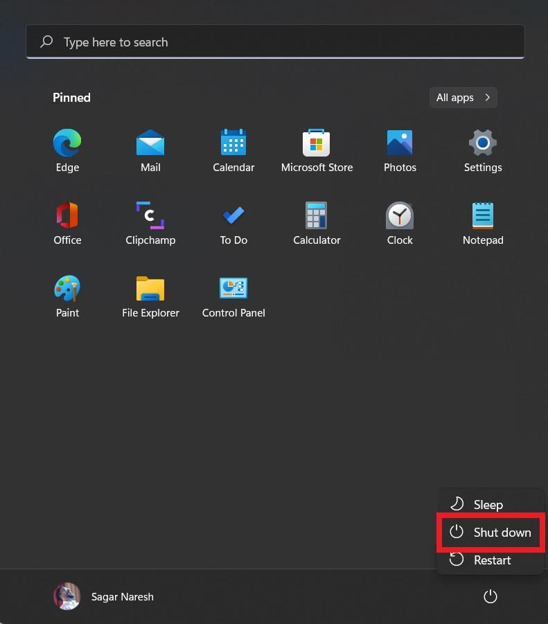This screenshot has height=624, width=548.
Task: Launch the Photos app
Action: point(400,150)
